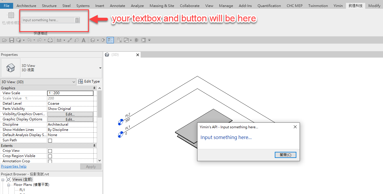This screenshot has height=194, width=383.
Task: Select the Text tool icon
Action: coord(83,40)
